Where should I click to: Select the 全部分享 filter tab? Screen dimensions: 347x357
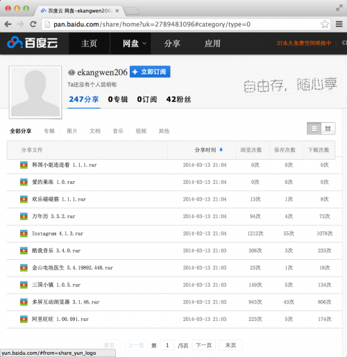point(21,131)
